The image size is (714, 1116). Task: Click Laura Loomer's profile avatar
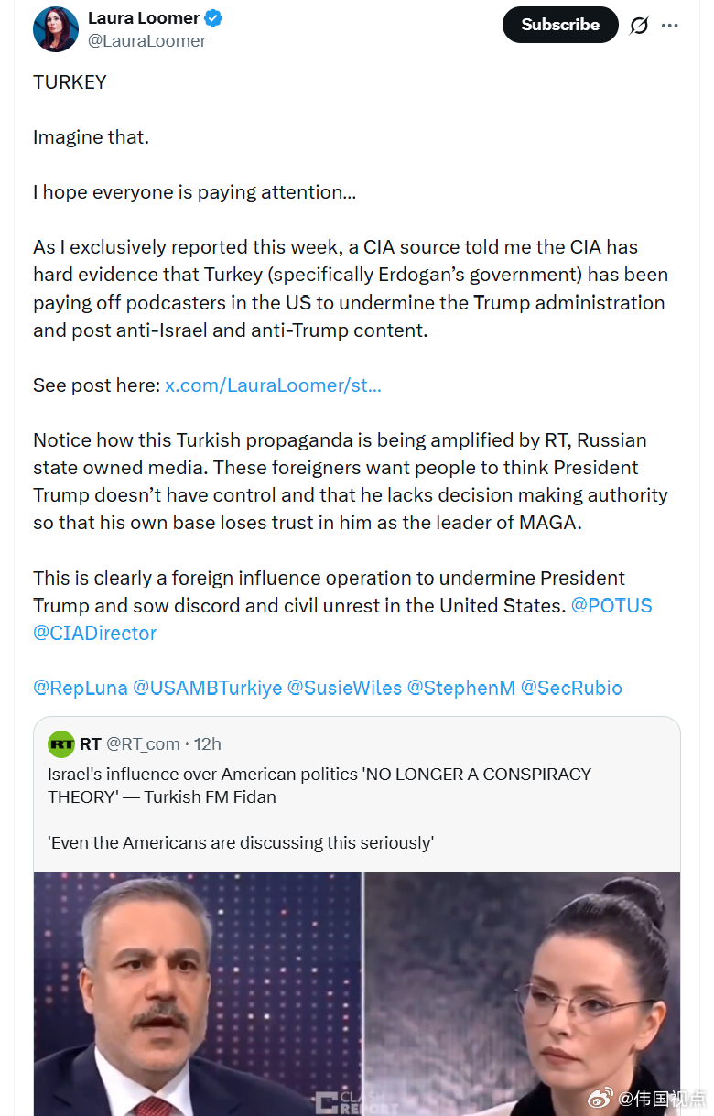pos(56,29)
